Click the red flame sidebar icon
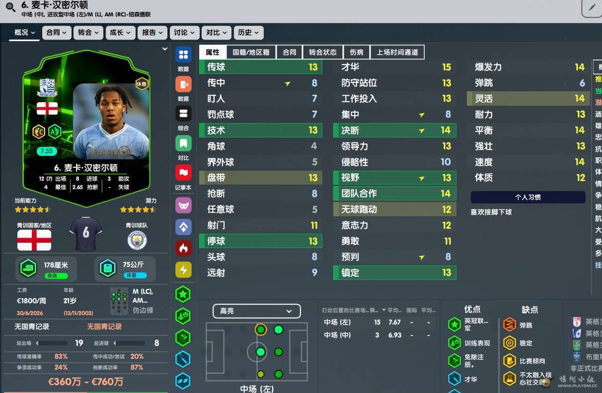The image size is (602, 393). [183, 248]
